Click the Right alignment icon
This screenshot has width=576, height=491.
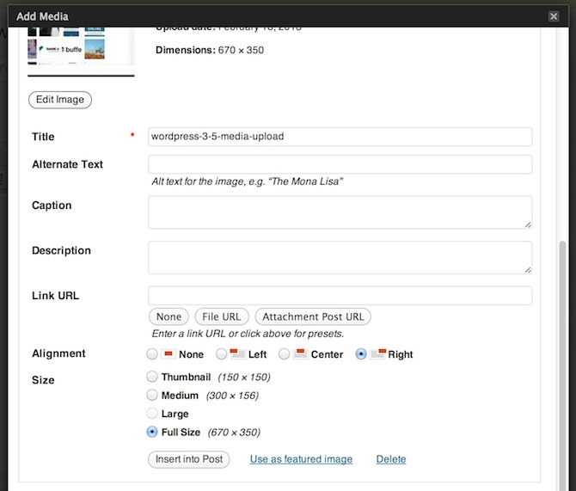[377, 354]
